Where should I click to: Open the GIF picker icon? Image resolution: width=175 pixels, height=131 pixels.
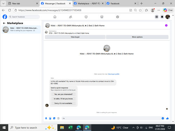(58, 118)
